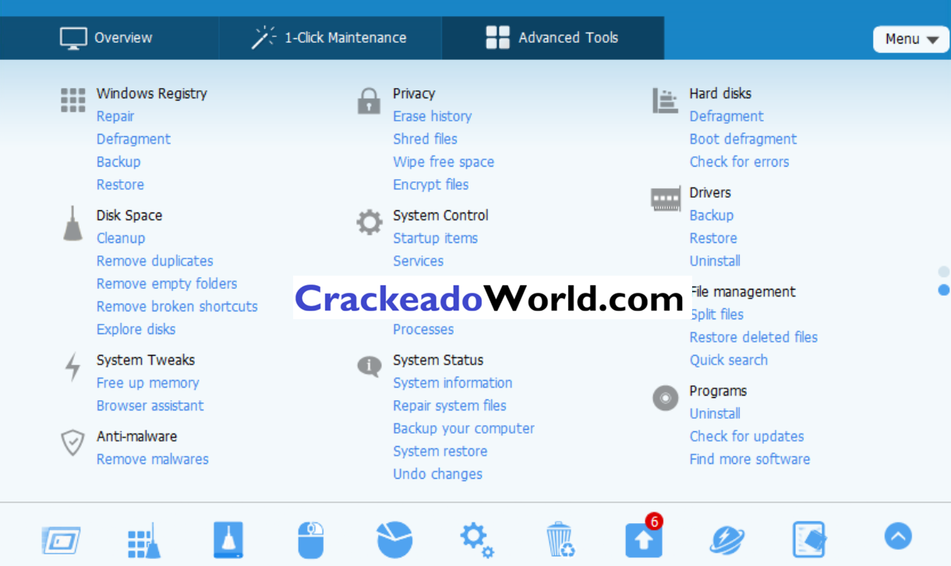
Task: Click the Erase history link
Action: point(432,116)
